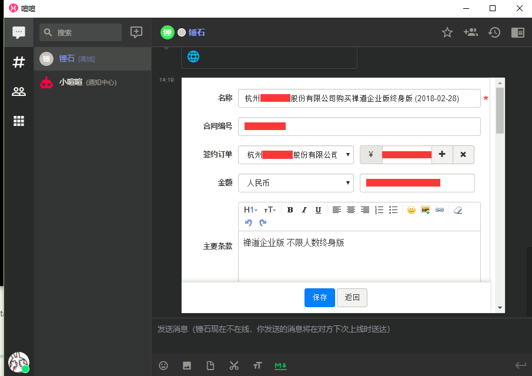Attach a file from the chat toolbar
Image resolution: width=532 pixels, height=376 pixels.
coord(210,365)
